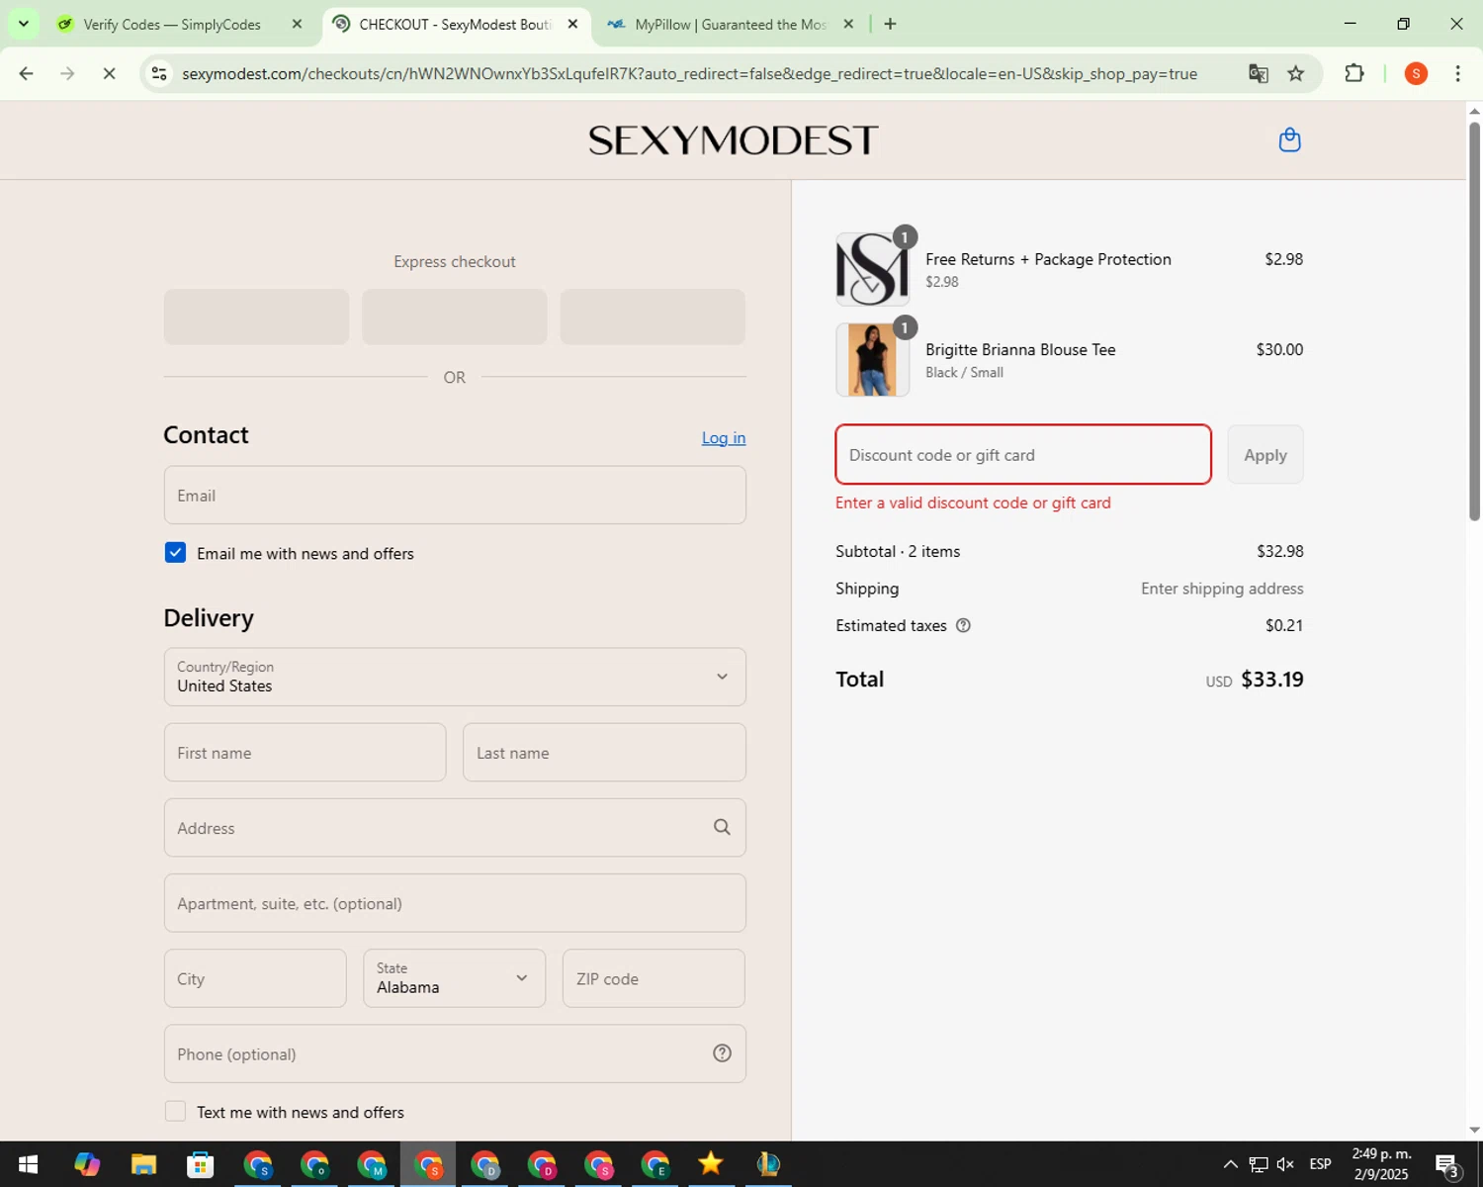Click the first express checkout button

[x=256, y=317]
